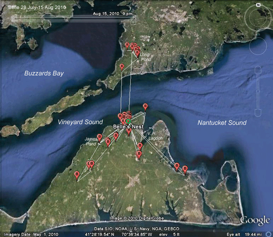
Task: Click the streaming status indicator beside Eye alt
Action: point(269,234)
